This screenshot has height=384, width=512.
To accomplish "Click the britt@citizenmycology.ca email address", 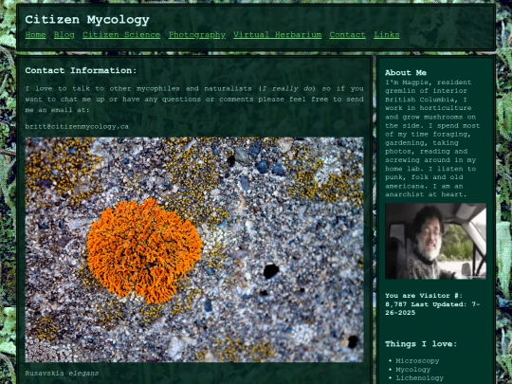I will pos(77,127).
